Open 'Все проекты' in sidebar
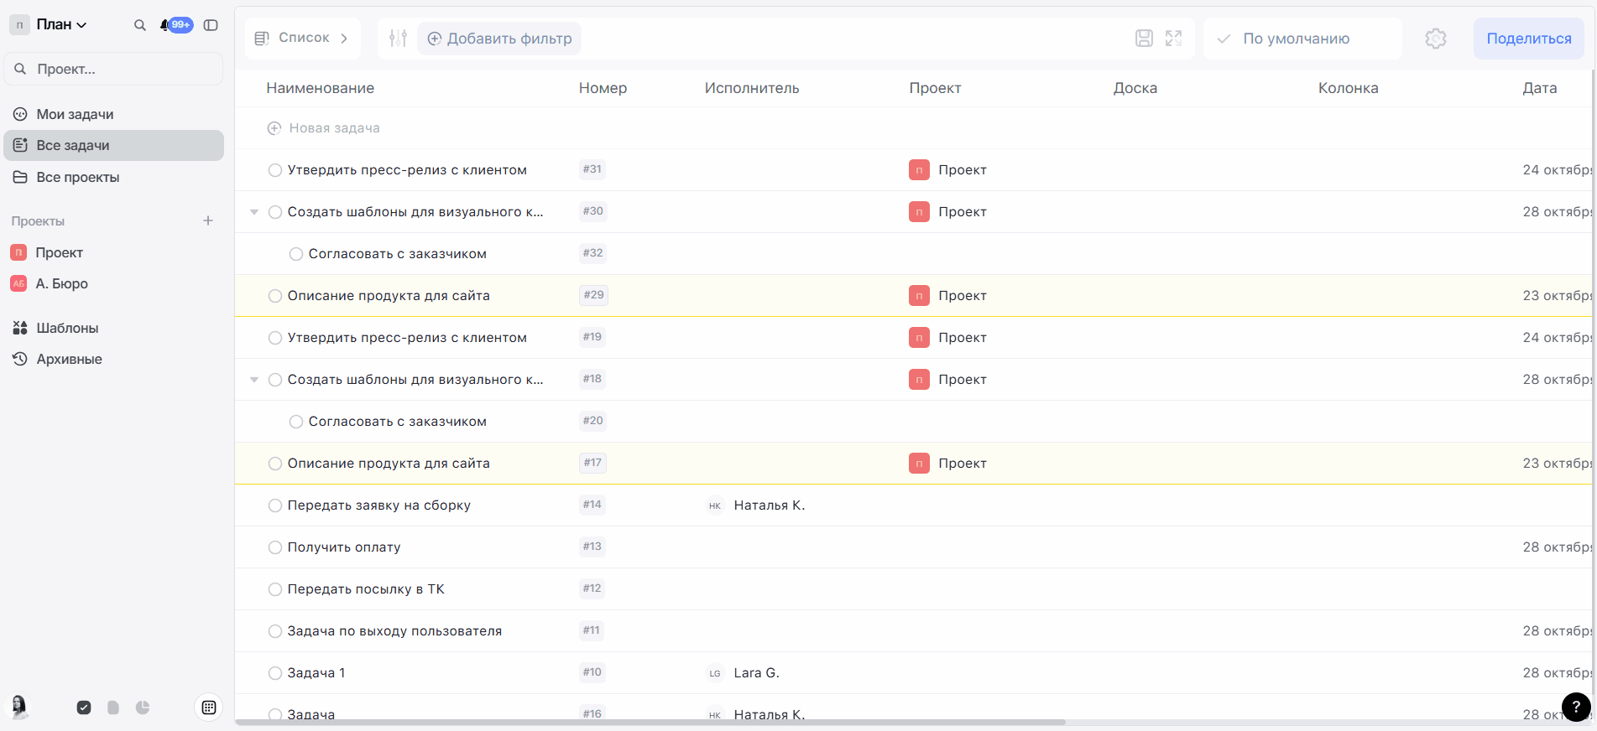Image resolution: width=1597 pixels, height=731 pixels. (77, 177)
